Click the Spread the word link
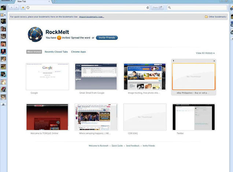Viewport: 233px width, 172px height. [x=81, y=38]
